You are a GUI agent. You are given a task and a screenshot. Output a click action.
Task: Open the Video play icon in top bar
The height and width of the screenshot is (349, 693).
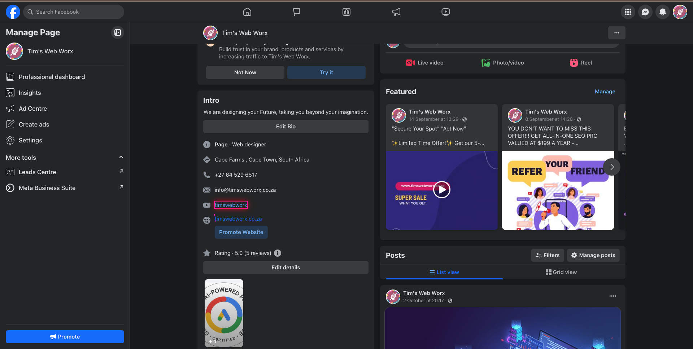[x=446, y=12]
